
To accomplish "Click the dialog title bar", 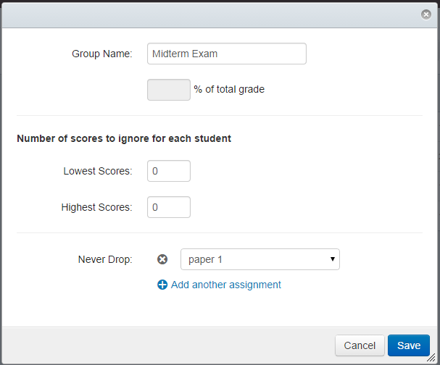I will click(210, 15).
